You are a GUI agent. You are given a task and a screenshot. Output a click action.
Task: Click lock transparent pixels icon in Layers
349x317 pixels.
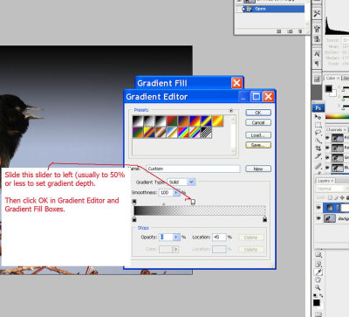pyautogui.click(x=330, y=197)
